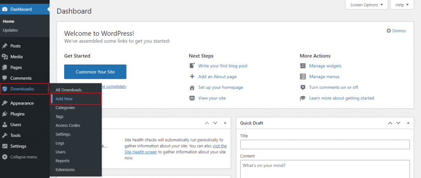Open Manage menus link

[x=324, y=76]
